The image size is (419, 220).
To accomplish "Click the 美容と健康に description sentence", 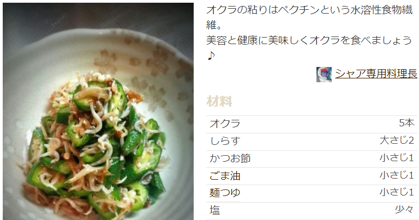I will [309, 40].
